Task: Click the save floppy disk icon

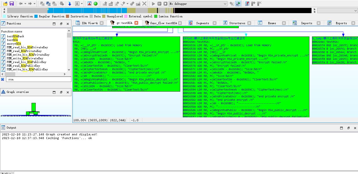Action: (x=12, y=4)
